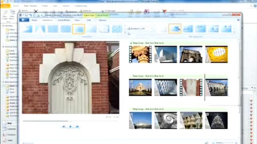Image resolution: width=257 pixels, height=144 pixels.
Task: Select the column capital clip thumbnail
Action: pos(140,54)
